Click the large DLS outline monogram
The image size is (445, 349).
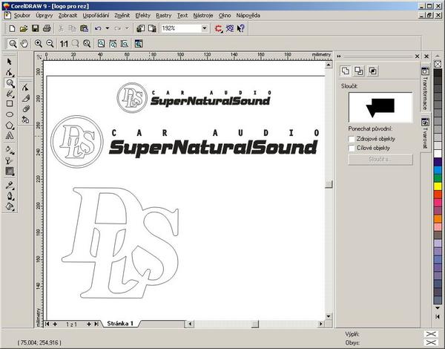click(120, 243)
